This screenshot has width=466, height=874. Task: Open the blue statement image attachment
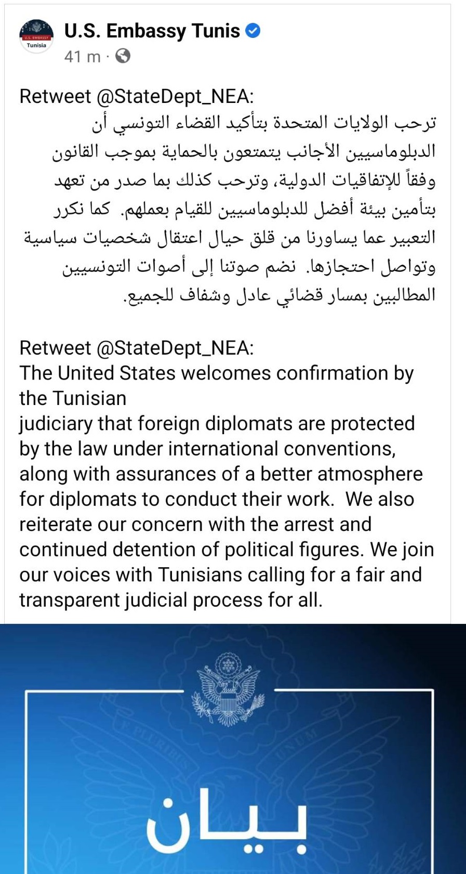(x=233, y=749)
